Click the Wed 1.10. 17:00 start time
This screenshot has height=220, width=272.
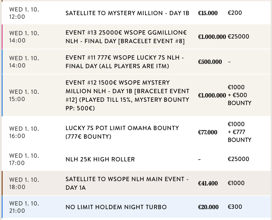click(24, 159)
